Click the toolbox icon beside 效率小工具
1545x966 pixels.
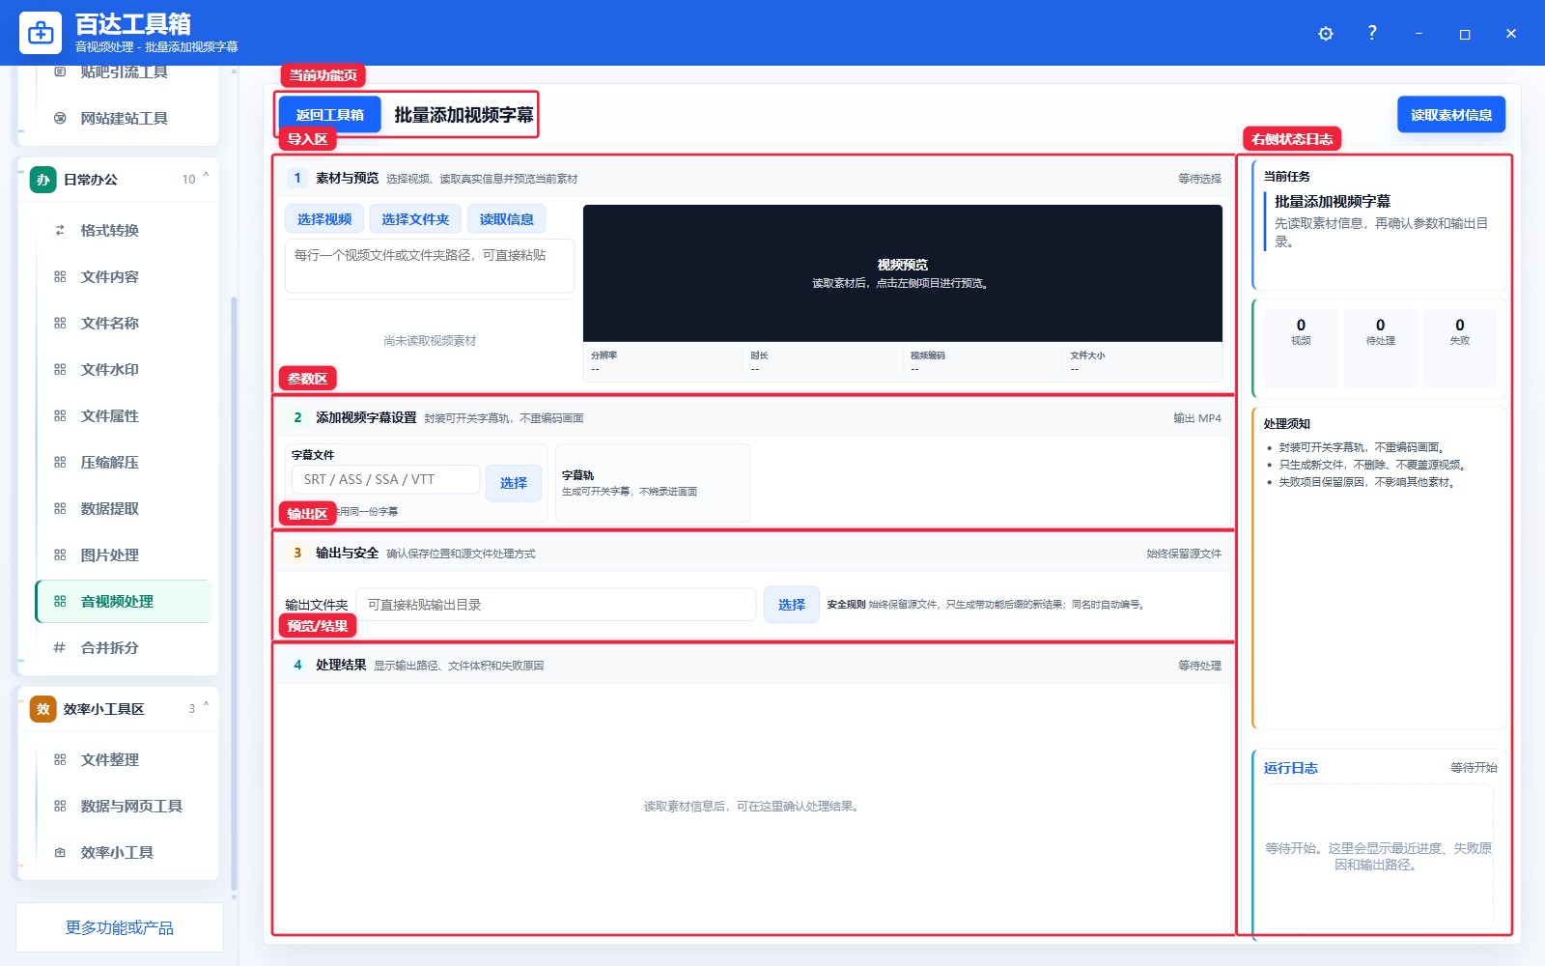click(60, 852)
